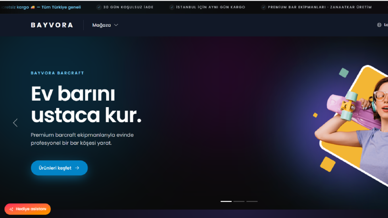Select the first carousel slide indicator
This screenshot has height=218, width=388.
click(226, 201)
